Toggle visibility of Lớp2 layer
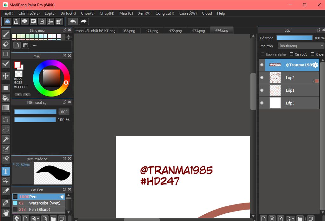 262,77
